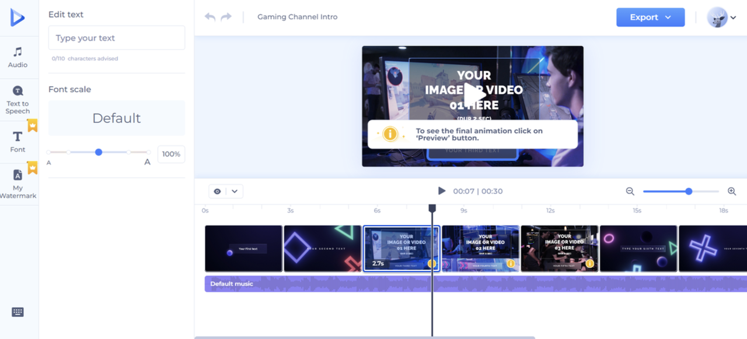Viewport: 747px width, 339px height.
Task: Click the project title Gaming Channel Intro
Action: click(x=298, y=17)
